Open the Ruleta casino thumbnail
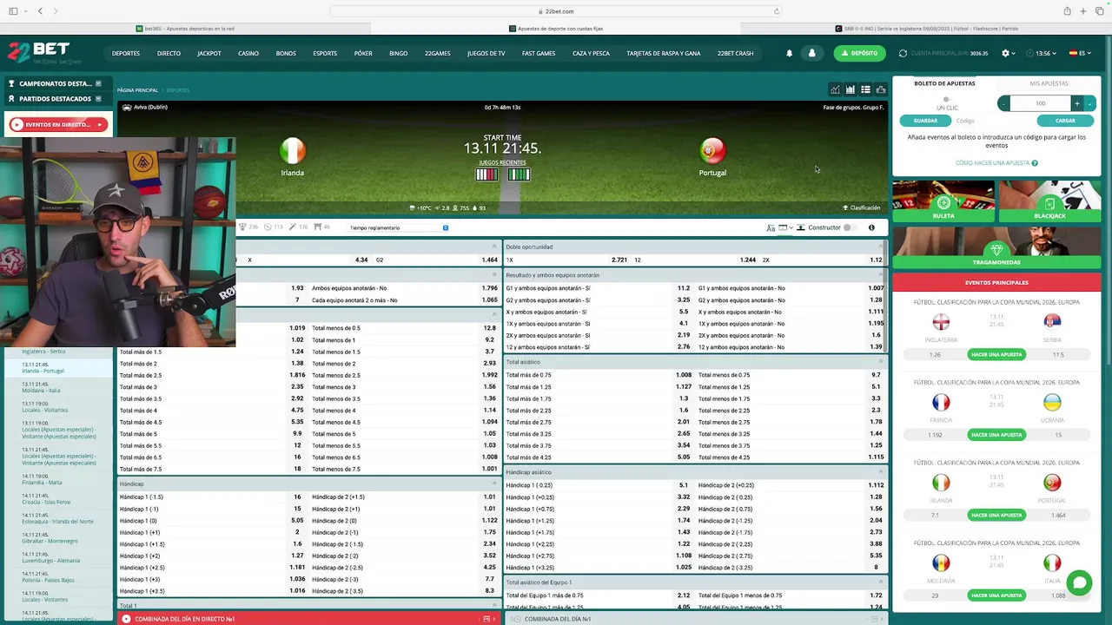The height and width of the screenshot is (625, 1112). [x=943, y=201]
